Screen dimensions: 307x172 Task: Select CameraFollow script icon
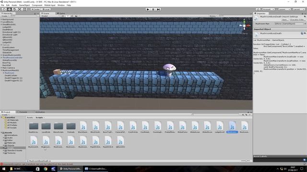(120, 126)
